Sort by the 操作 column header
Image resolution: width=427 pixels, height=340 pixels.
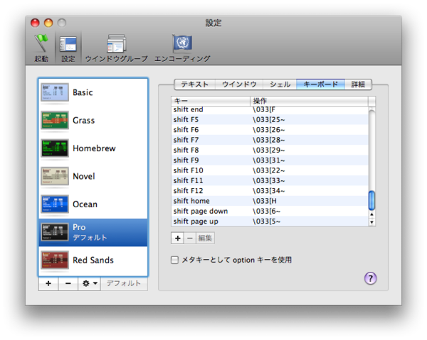click(x=309, y=101)
